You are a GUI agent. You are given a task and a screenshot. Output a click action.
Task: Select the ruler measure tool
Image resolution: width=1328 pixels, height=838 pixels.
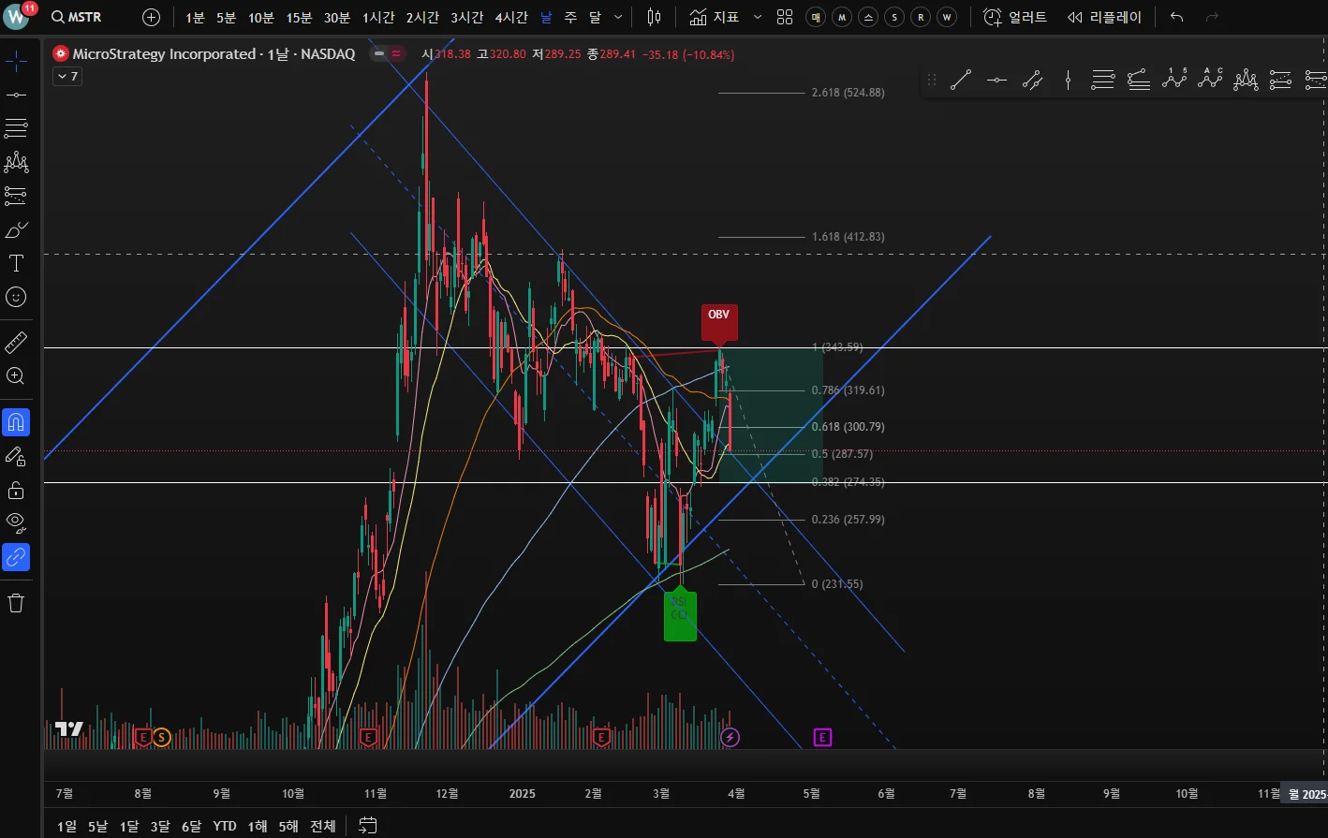pyautogui.click(x=16, y=343)
